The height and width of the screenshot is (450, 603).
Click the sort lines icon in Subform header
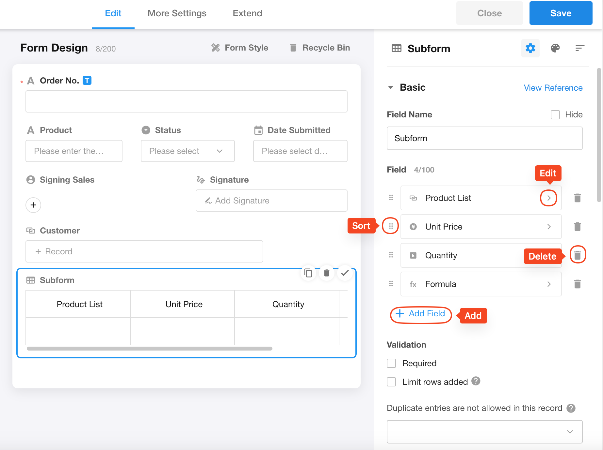[x=579, y=48]
